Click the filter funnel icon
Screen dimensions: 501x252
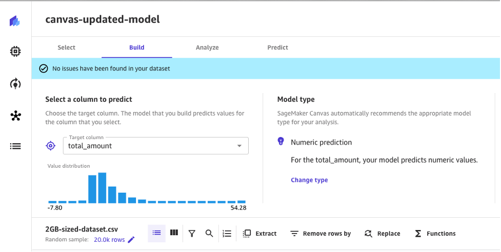pos(192,234)
